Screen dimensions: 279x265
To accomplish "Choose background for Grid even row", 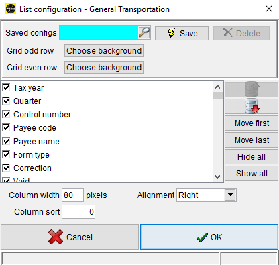I will (104, 68).
